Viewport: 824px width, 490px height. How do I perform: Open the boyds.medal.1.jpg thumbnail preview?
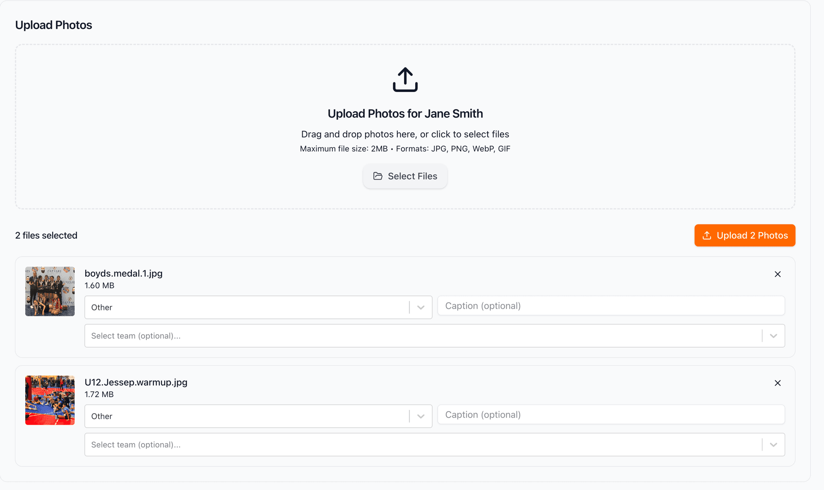click(x=50, y=291)
